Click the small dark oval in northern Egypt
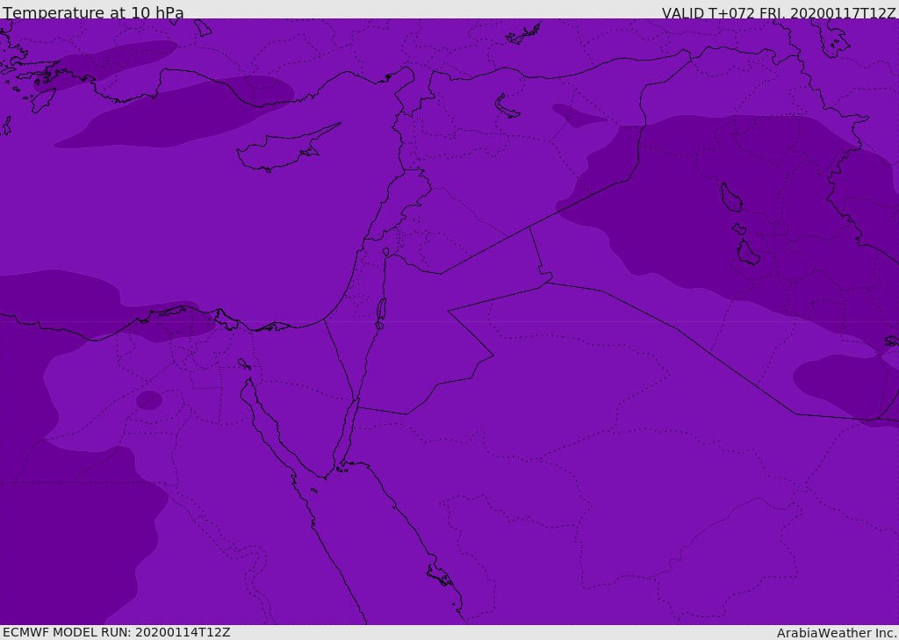 149,400
